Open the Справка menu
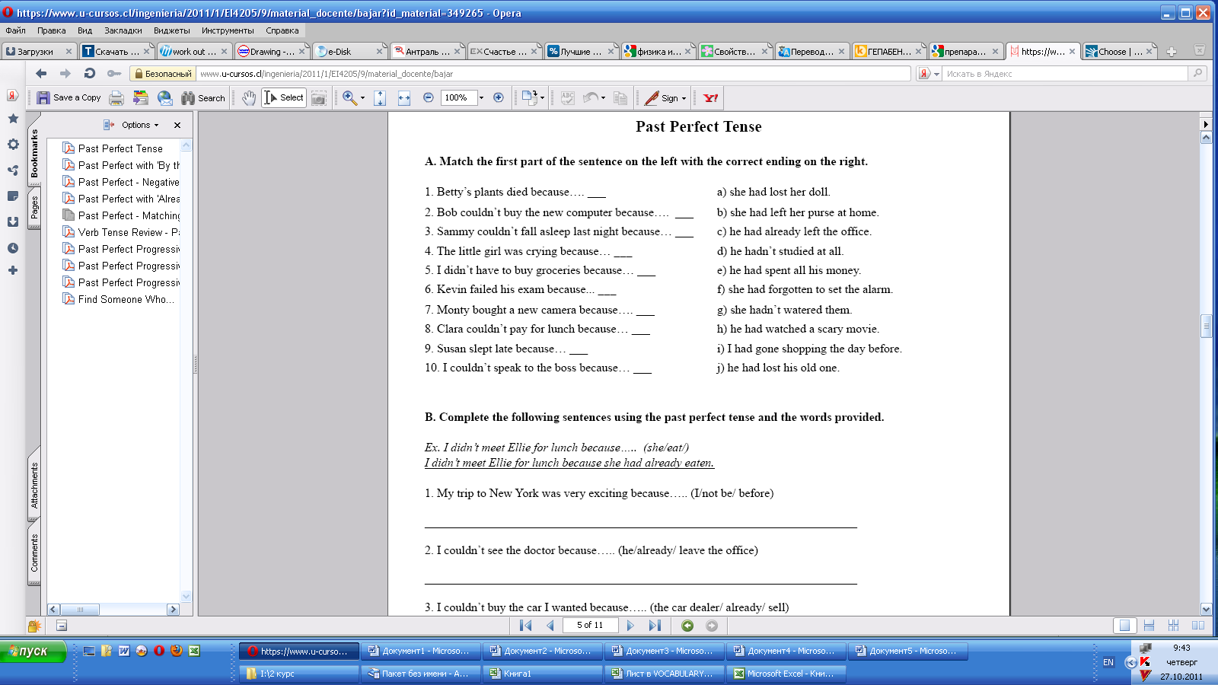The height and width of the screenshot is (685, 1218). [x=282, y=30]
